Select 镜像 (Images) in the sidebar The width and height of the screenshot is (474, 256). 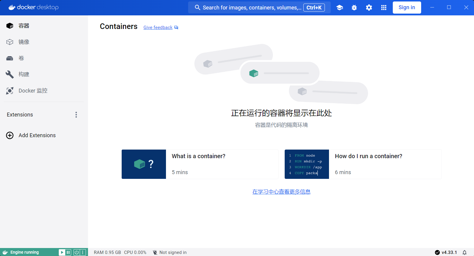(24, 42)
